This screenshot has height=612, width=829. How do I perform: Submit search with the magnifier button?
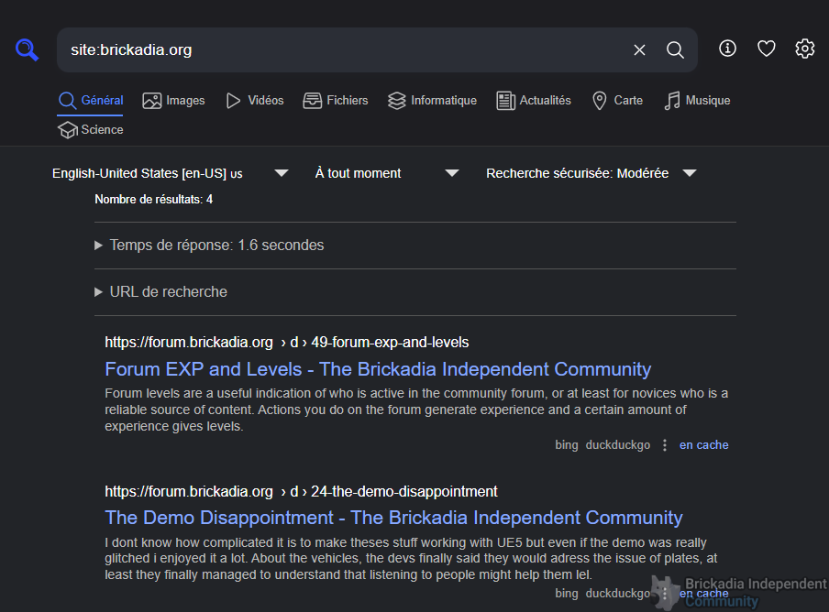pos(675,50)
